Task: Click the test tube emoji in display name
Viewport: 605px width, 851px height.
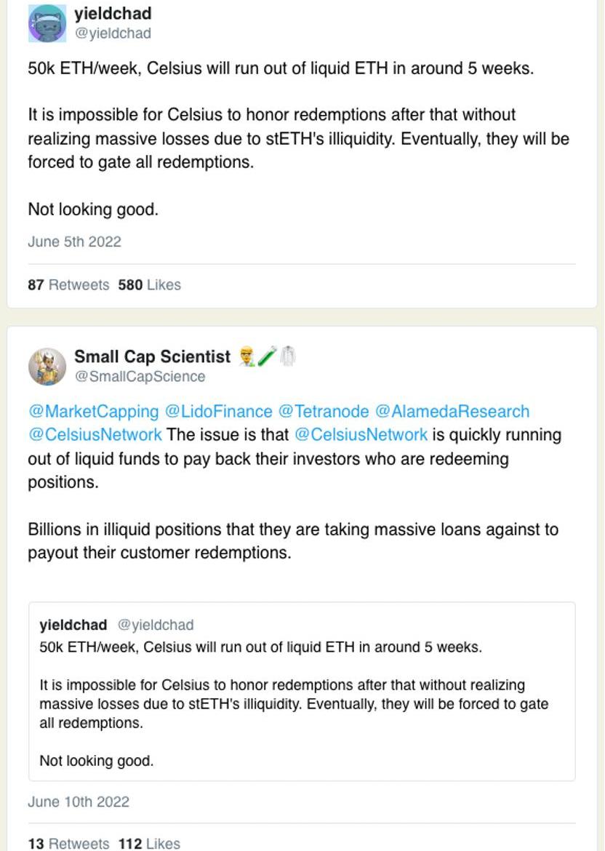Action: tap(266, 356)
